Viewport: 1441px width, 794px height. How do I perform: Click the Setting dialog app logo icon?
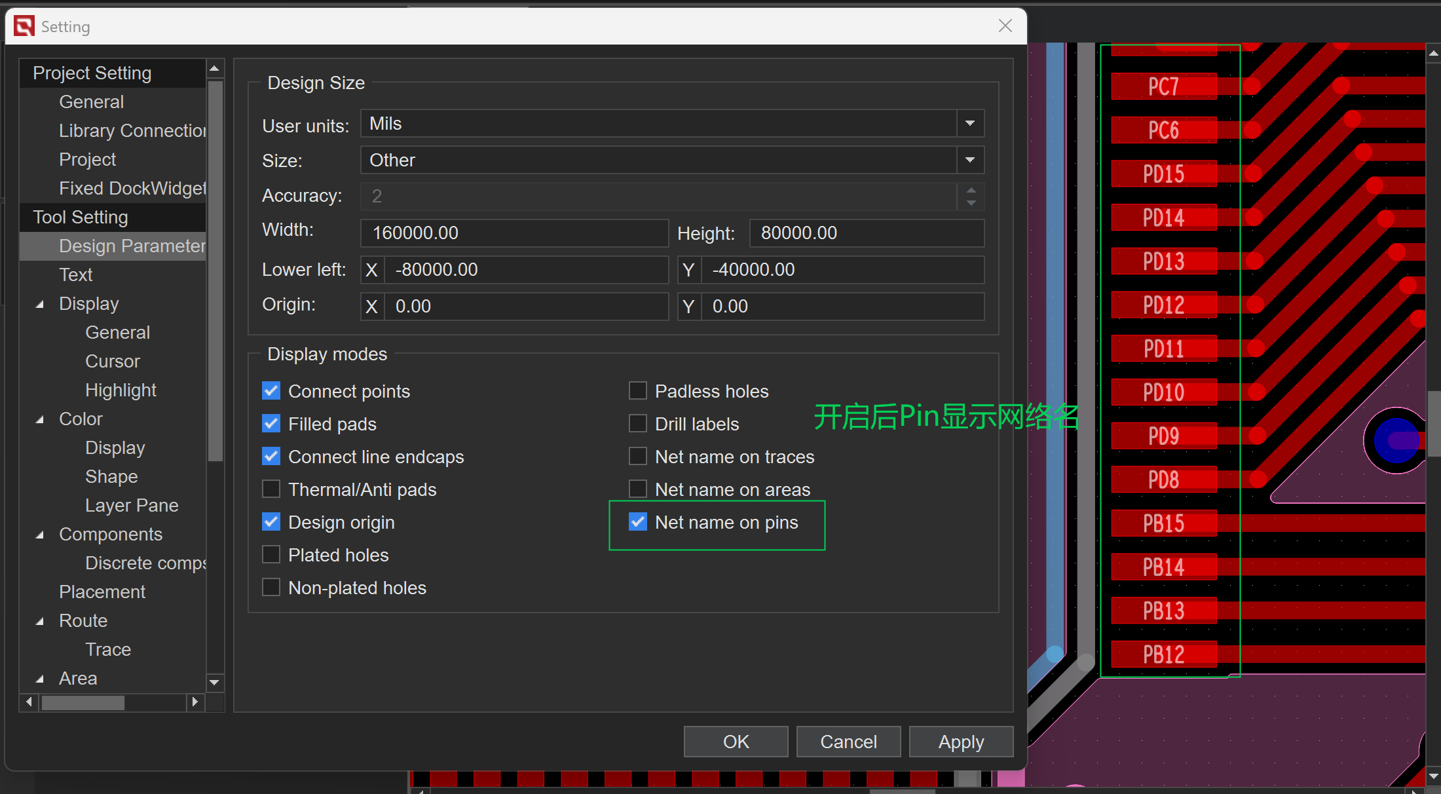(24, 26)
